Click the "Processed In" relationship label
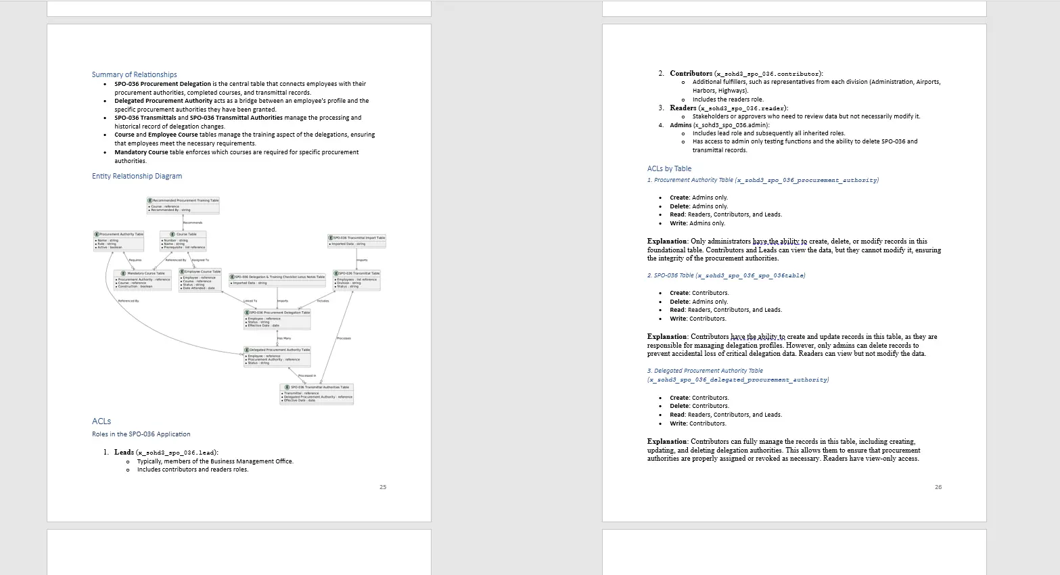This screenshot has width=1060, height=575. coord(307,375)
